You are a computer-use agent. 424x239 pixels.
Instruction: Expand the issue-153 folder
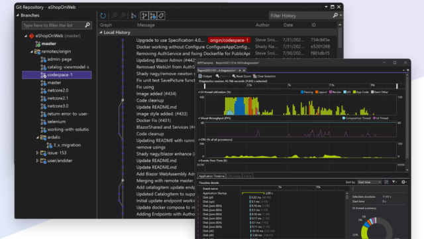tap(38, 153)
